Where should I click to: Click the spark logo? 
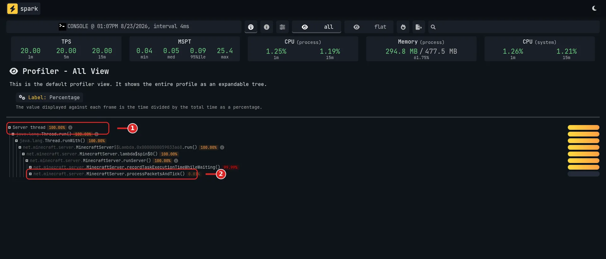coord(23,9)
